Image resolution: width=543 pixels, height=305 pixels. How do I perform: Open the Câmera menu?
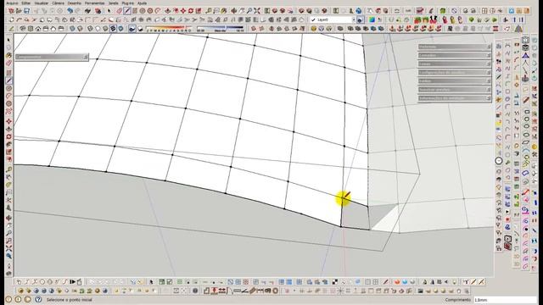click(x=58, y=3)
